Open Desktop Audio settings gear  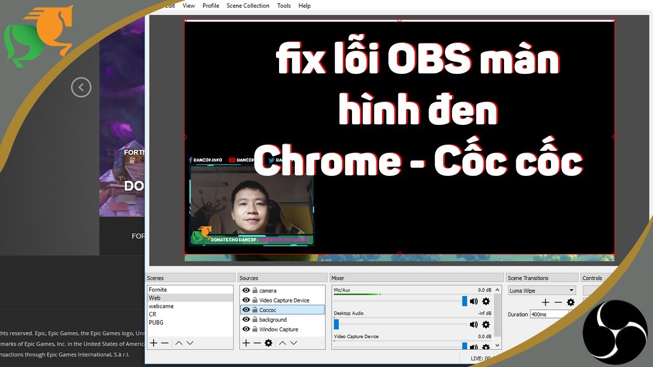click(486, 324)
